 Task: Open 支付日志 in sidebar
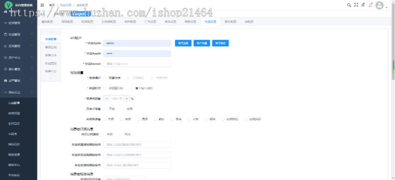pos(14,124)
